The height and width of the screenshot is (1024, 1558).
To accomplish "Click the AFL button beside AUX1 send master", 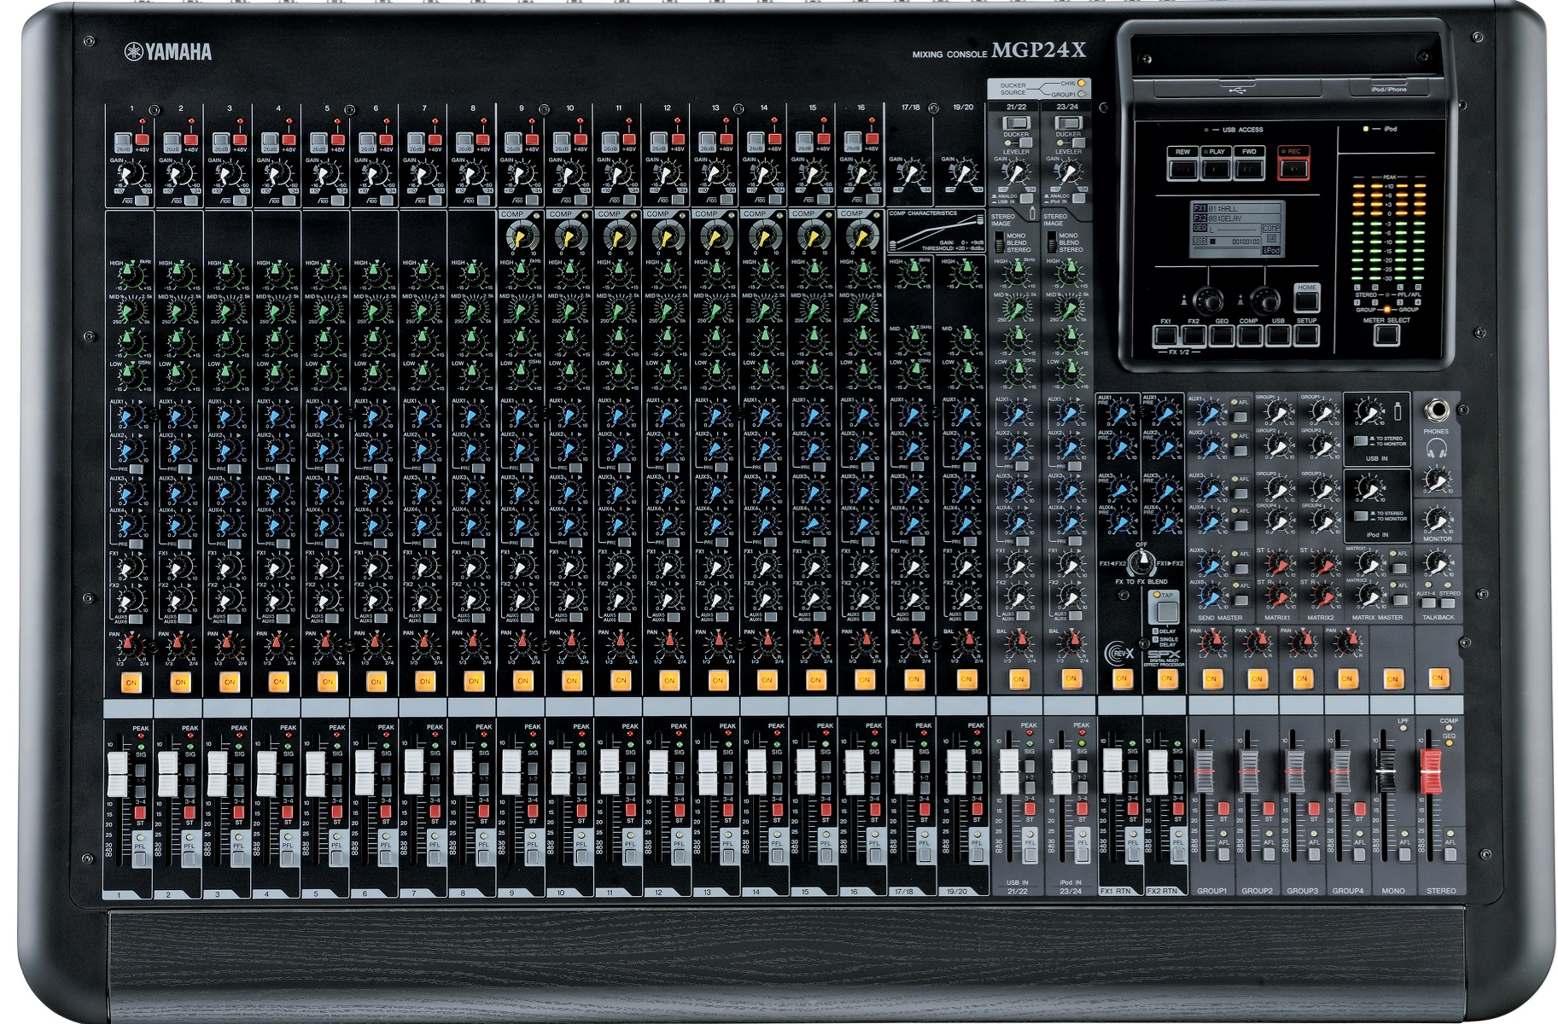I will (1240, 417).
